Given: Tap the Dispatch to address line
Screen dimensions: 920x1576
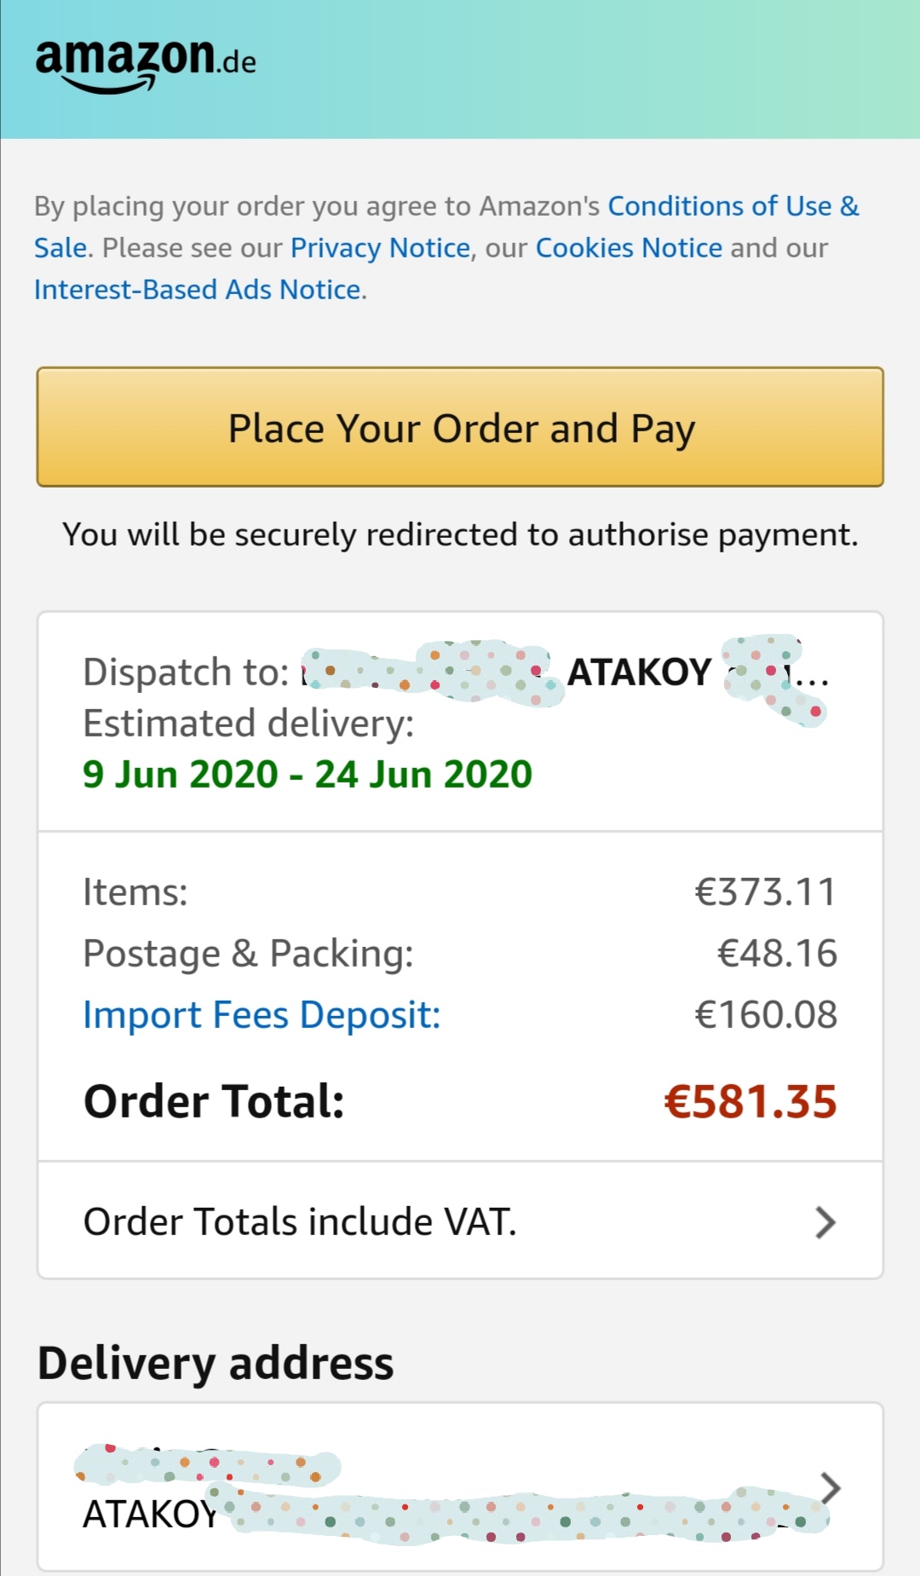Looking at the screenshot, I should (x=456, y=673).
